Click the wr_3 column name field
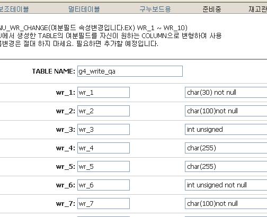The height and width of the screenshot is (217, 267). pyautogui.click(x=103, y=129)
